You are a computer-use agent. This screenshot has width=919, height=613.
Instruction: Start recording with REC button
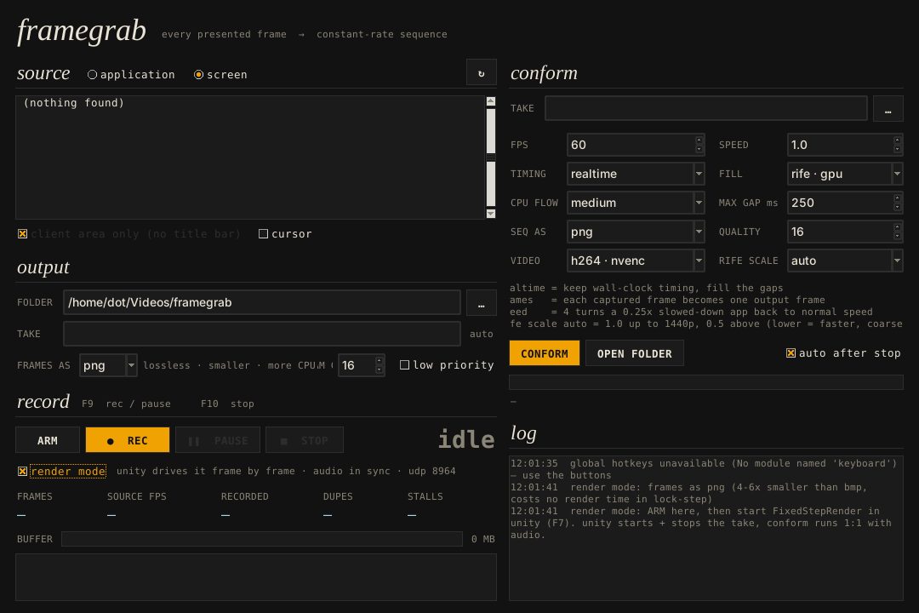pyautogui.click(x=127, y=440)
